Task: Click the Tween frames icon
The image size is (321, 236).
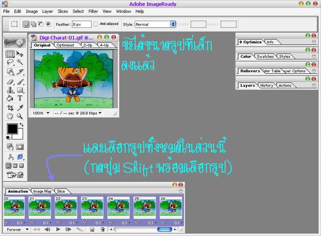Action: point(80,230)
